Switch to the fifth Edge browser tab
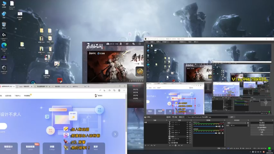This screenshot has height=154, width=274. click(78, 87)
